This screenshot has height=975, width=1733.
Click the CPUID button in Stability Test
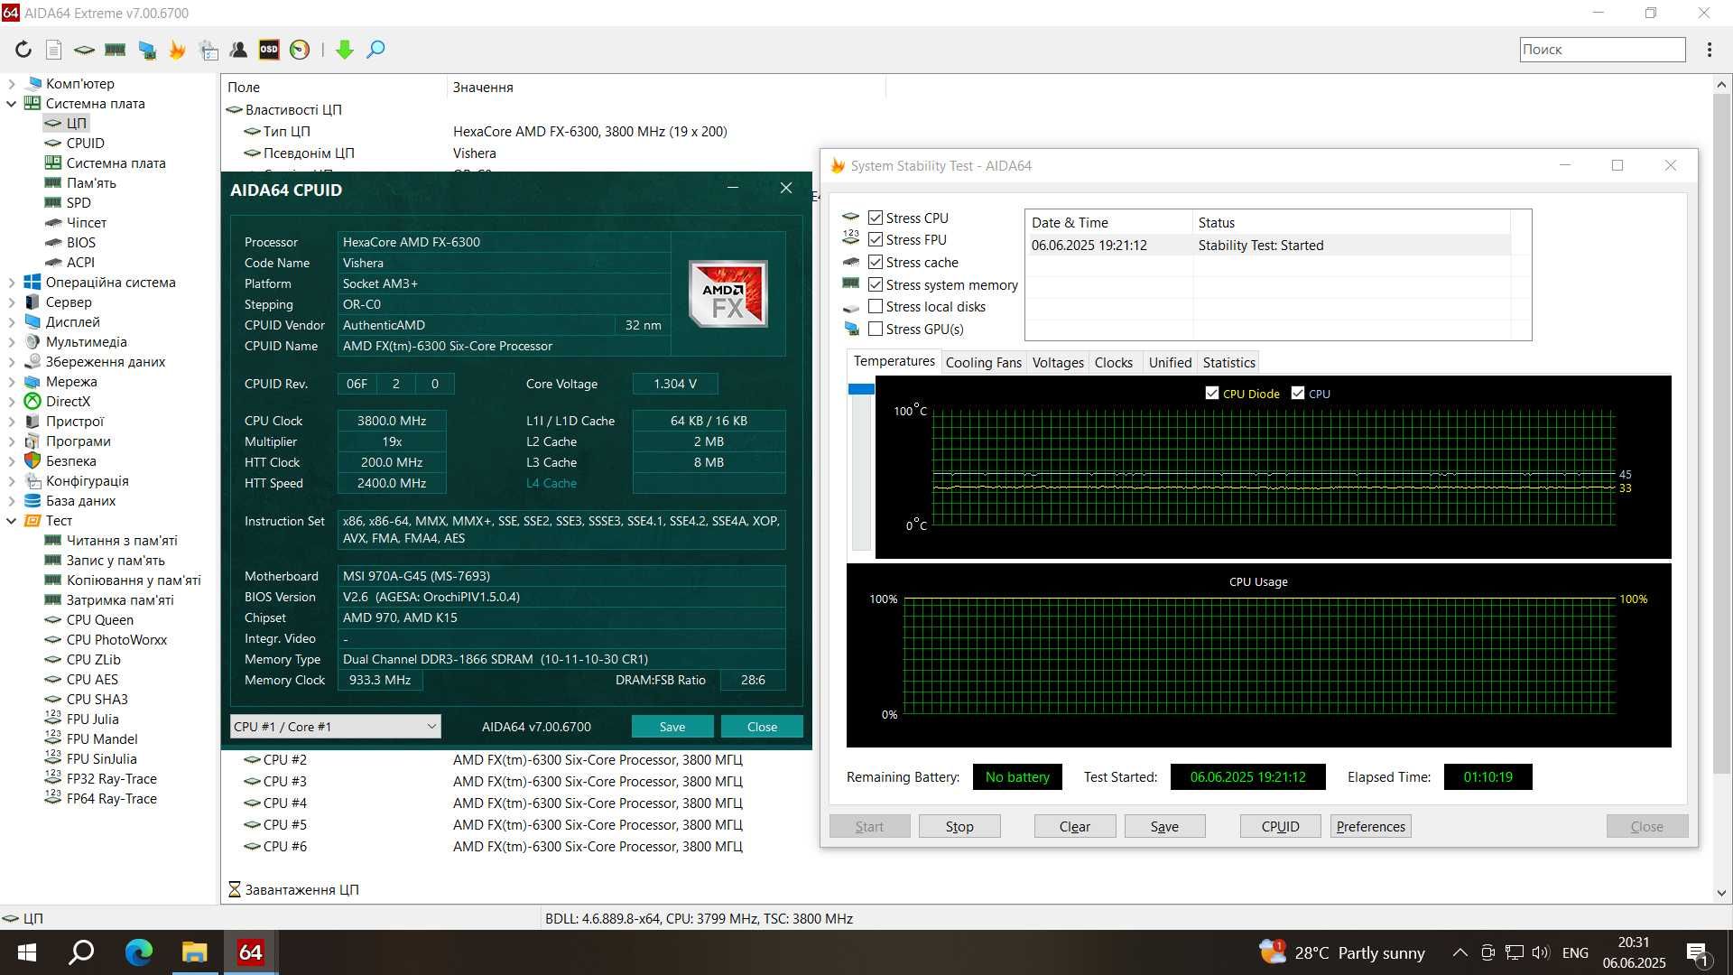click(x=1280, y=826)
